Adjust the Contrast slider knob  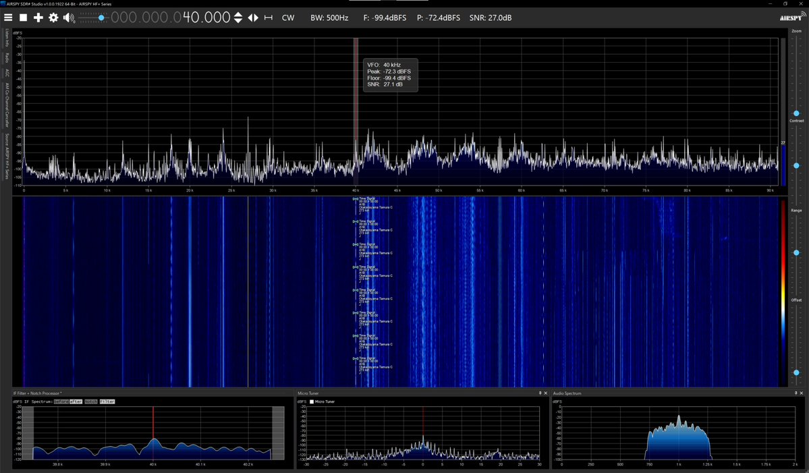click(796, 165)
